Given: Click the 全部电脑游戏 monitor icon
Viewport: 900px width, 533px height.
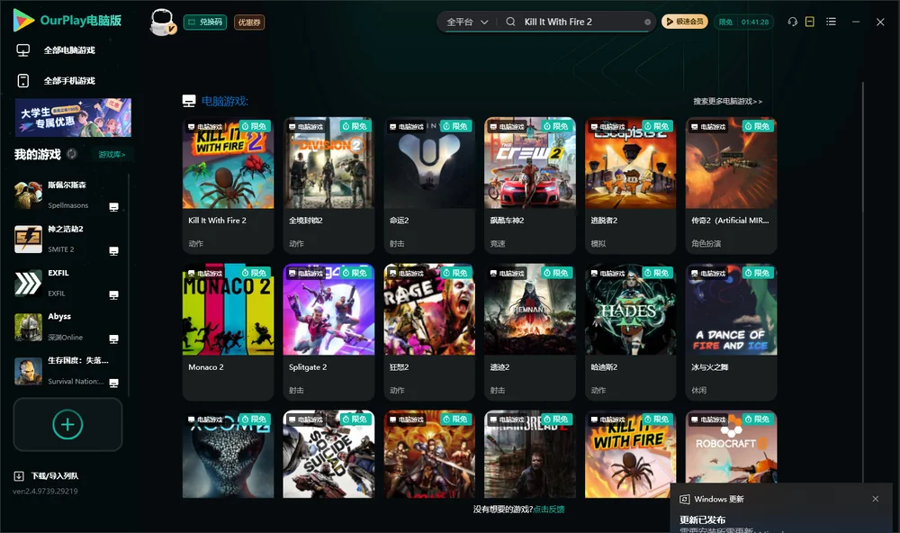Looking at the screenshot, I should click(23, 50).
